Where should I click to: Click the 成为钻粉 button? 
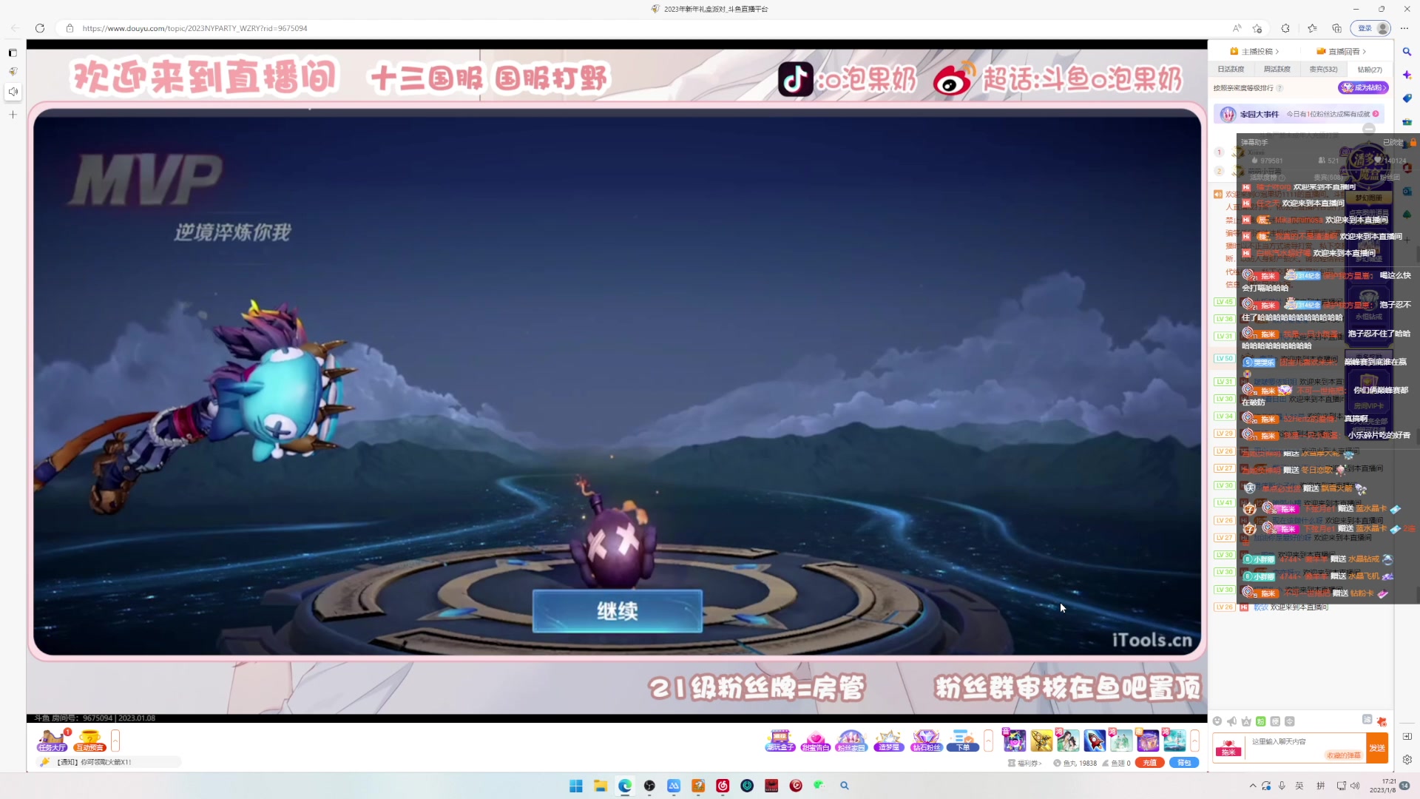tap(1363, 87)
